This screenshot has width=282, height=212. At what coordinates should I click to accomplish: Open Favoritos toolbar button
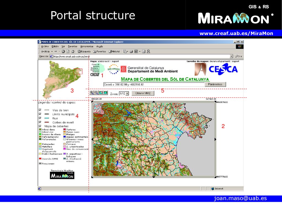99,51
